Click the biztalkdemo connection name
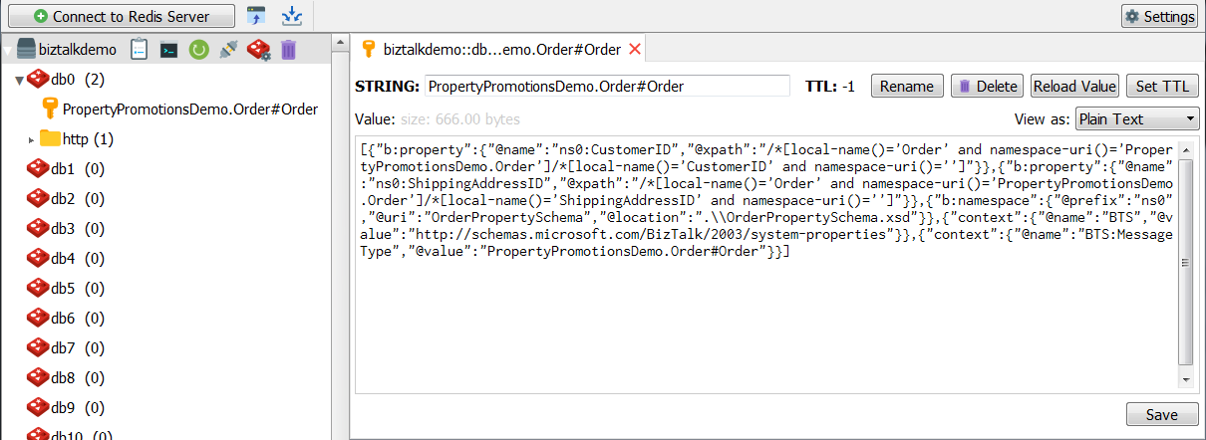The width and height of the screenshot is (1206, 440). coord(79,49)
